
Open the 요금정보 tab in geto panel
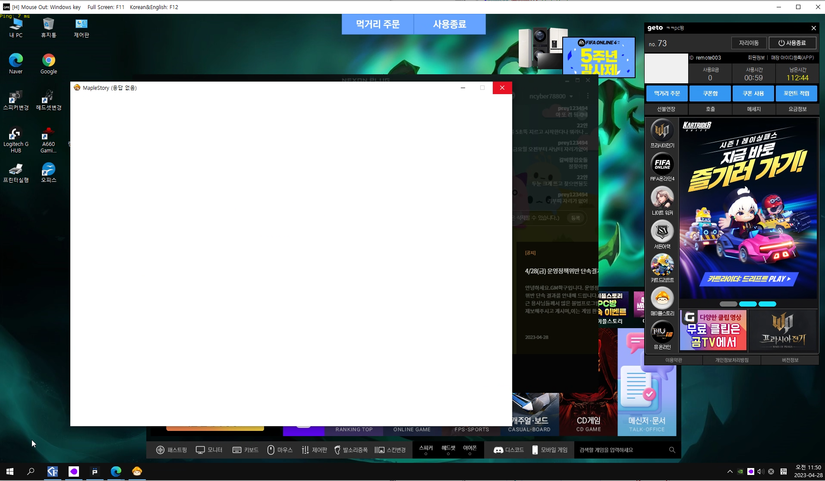coord(797,109)
